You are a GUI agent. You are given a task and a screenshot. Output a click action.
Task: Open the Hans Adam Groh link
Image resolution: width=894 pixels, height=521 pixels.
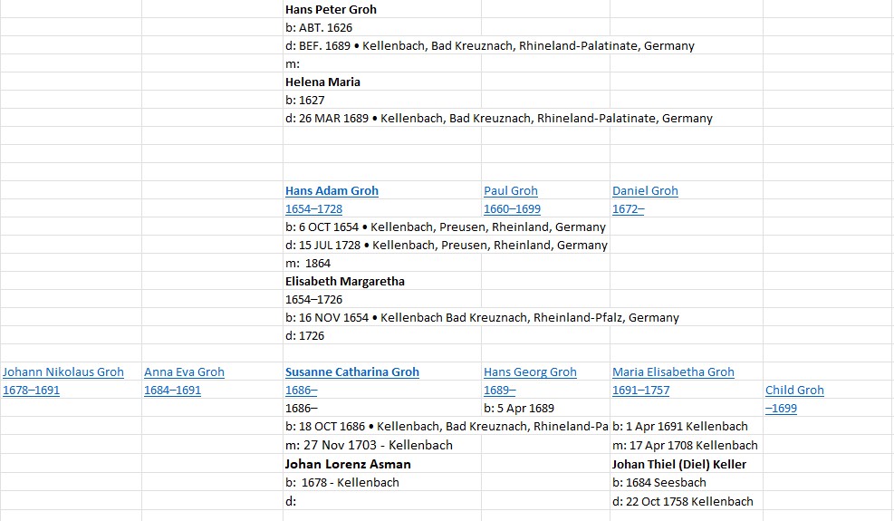click(332, 191)
